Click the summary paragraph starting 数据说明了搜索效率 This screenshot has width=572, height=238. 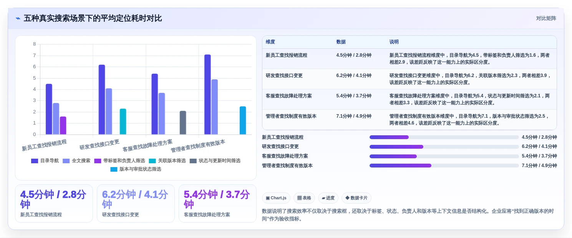click(408, 215)
